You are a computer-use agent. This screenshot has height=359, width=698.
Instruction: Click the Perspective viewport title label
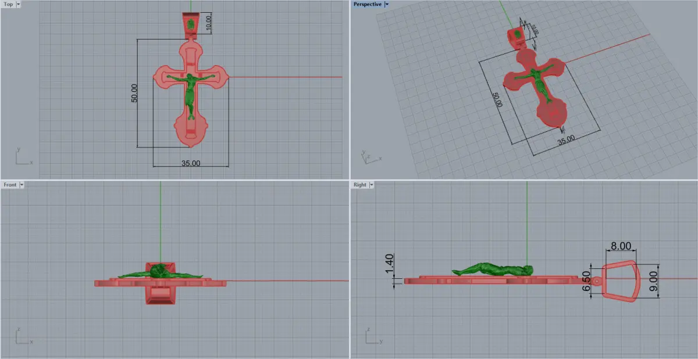point(368,4)
